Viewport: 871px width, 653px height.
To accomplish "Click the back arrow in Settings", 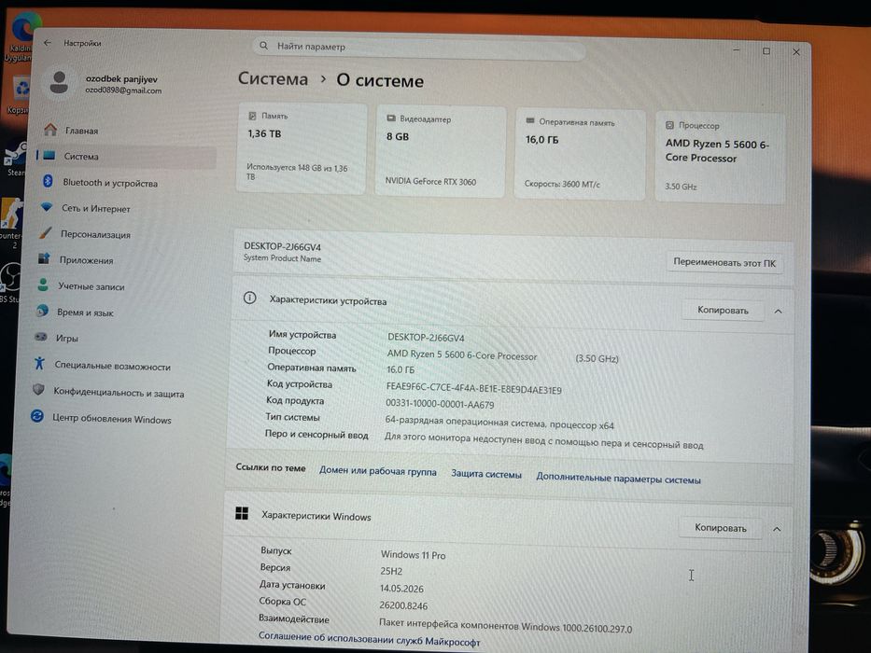I will [48, 42].
